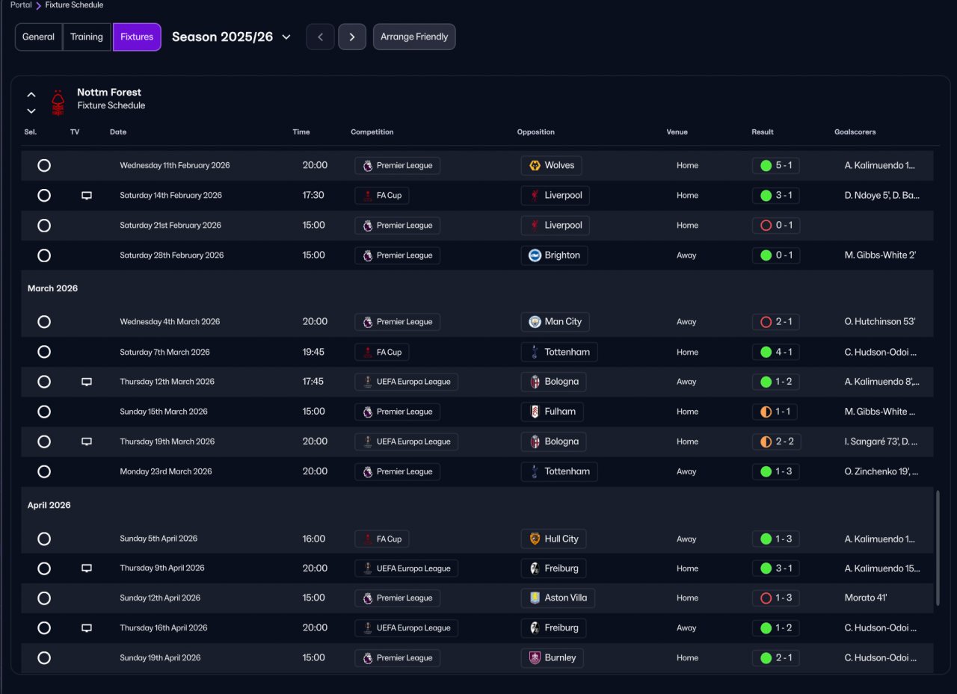Viewport: 957px width, 694px height.
Task: Select the Aston Villa fixture radio button
Action: pos(44,598)
